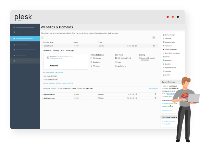Open the PageSpeed Insights icon
This screenshot has height=145, width=200.
[x=164, y=68]
